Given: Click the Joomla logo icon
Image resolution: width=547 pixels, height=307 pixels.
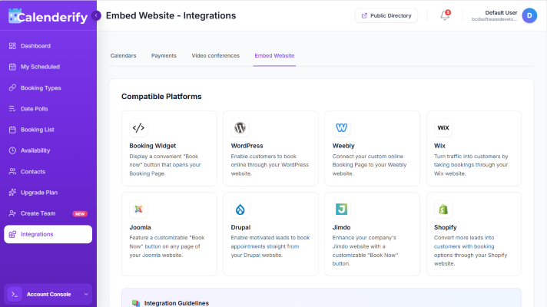Looking at the screenshot, I should tap(138, 210).
